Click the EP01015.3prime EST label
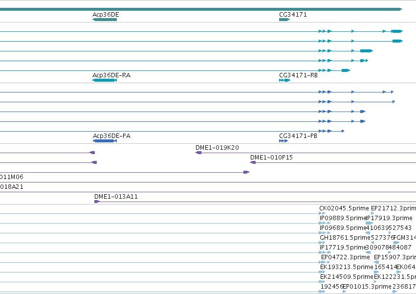 (367, 287)
